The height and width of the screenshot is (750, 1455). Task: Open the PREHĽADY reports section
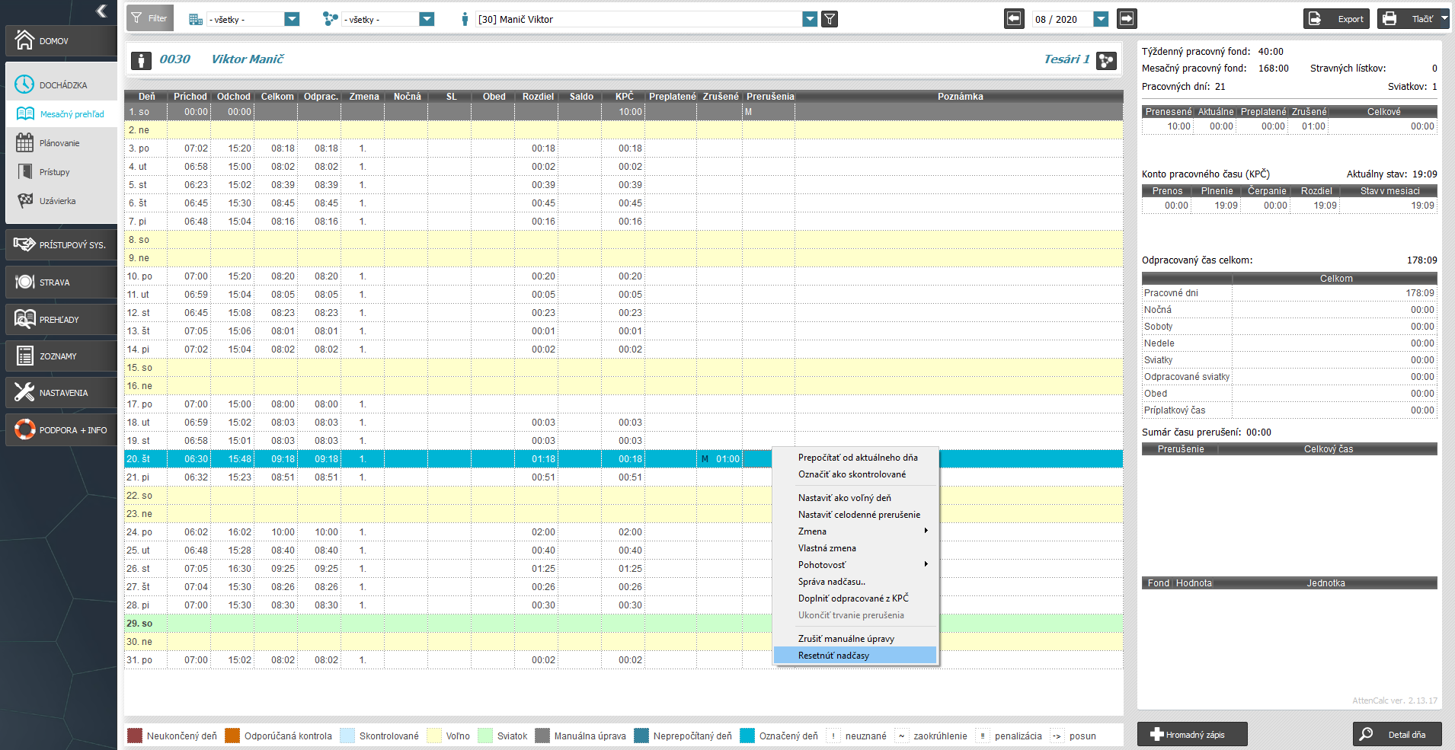[x=61, y=319]
